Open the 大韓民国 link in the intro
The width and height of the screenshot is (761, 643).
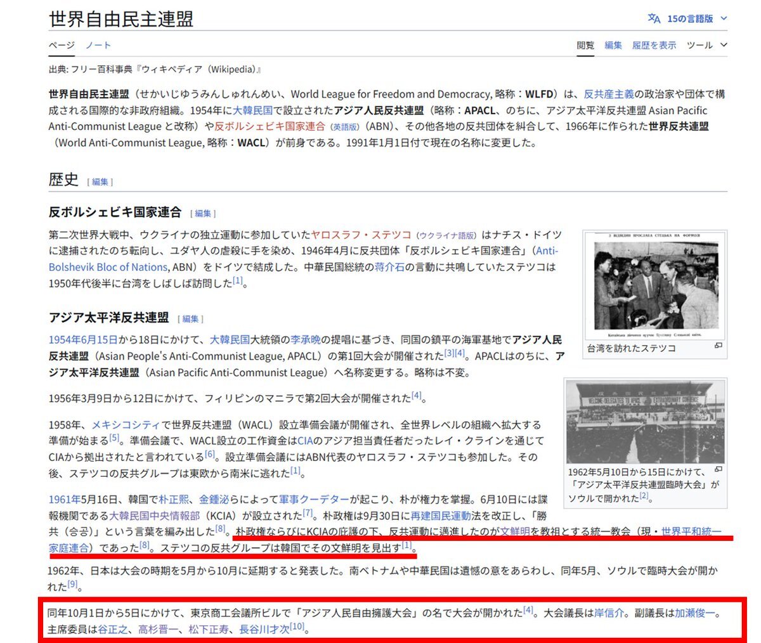point(252,110)
